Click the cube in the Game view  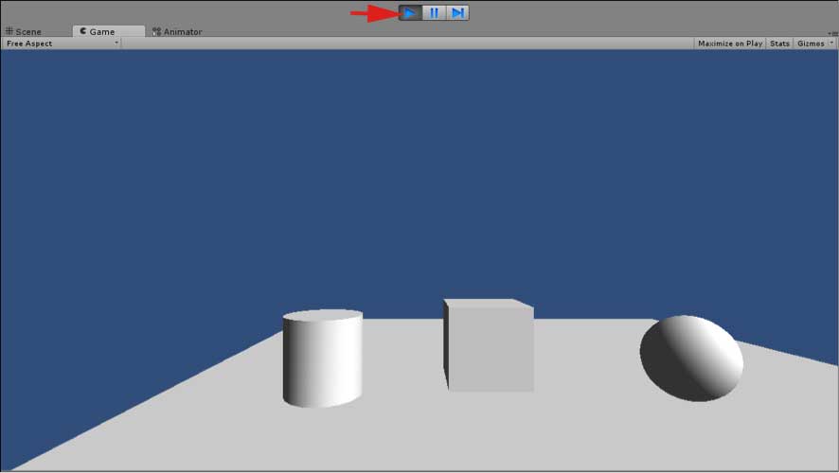click(x=489, y=345)
